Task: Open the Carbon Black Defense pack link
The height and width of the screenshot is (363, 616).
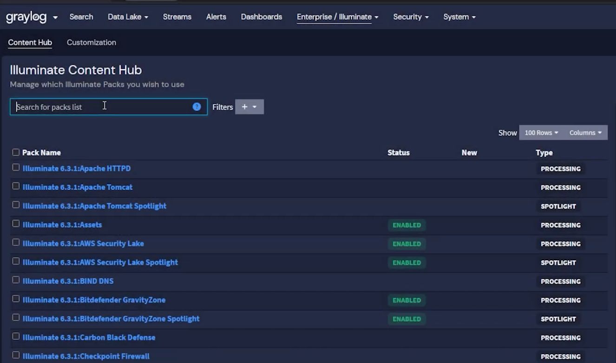Action: point(89,337)
